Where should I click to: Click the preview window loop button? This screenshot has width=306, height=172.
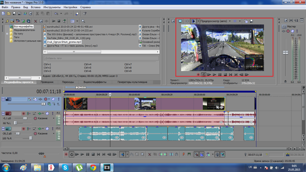pos(204,75)
